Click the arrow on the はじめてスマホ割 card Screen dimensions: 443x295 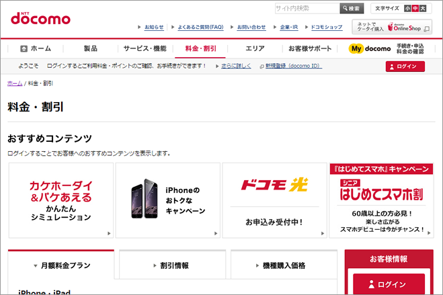point(429,233)
